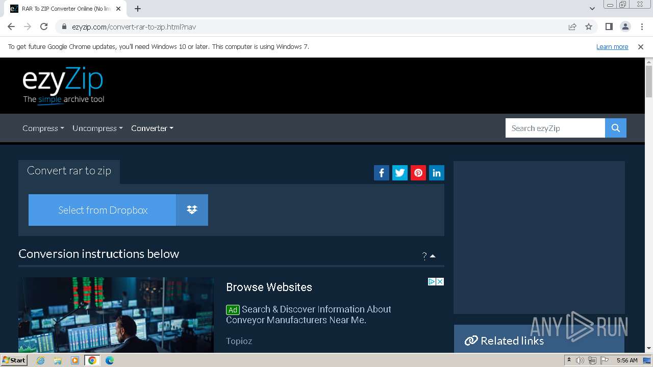Click the Learn more link
The width and height of the screenshot is (653, 367).
click(612, 46)
